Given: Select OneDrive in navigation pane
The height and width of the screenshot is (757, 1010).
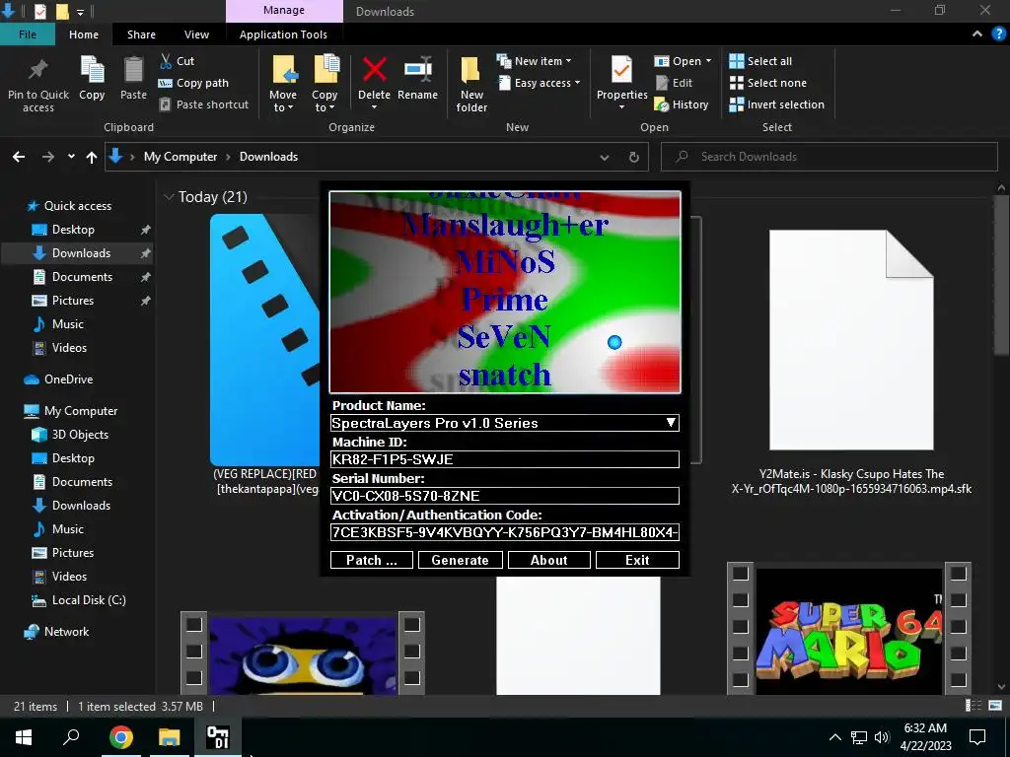Looking at the screenshot, I should click(68, 379).
